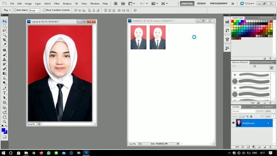Select the Rectangle shape tool
The image size is (277, 156).
(4, 102)
